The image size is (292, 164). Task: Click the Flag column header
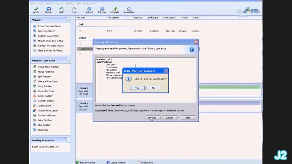click(x=184, y=17)
